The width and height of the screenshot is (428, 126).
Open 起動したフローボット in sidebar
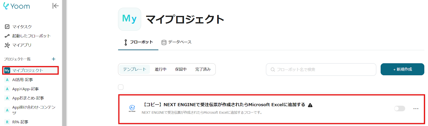click(x=31, y=36)
